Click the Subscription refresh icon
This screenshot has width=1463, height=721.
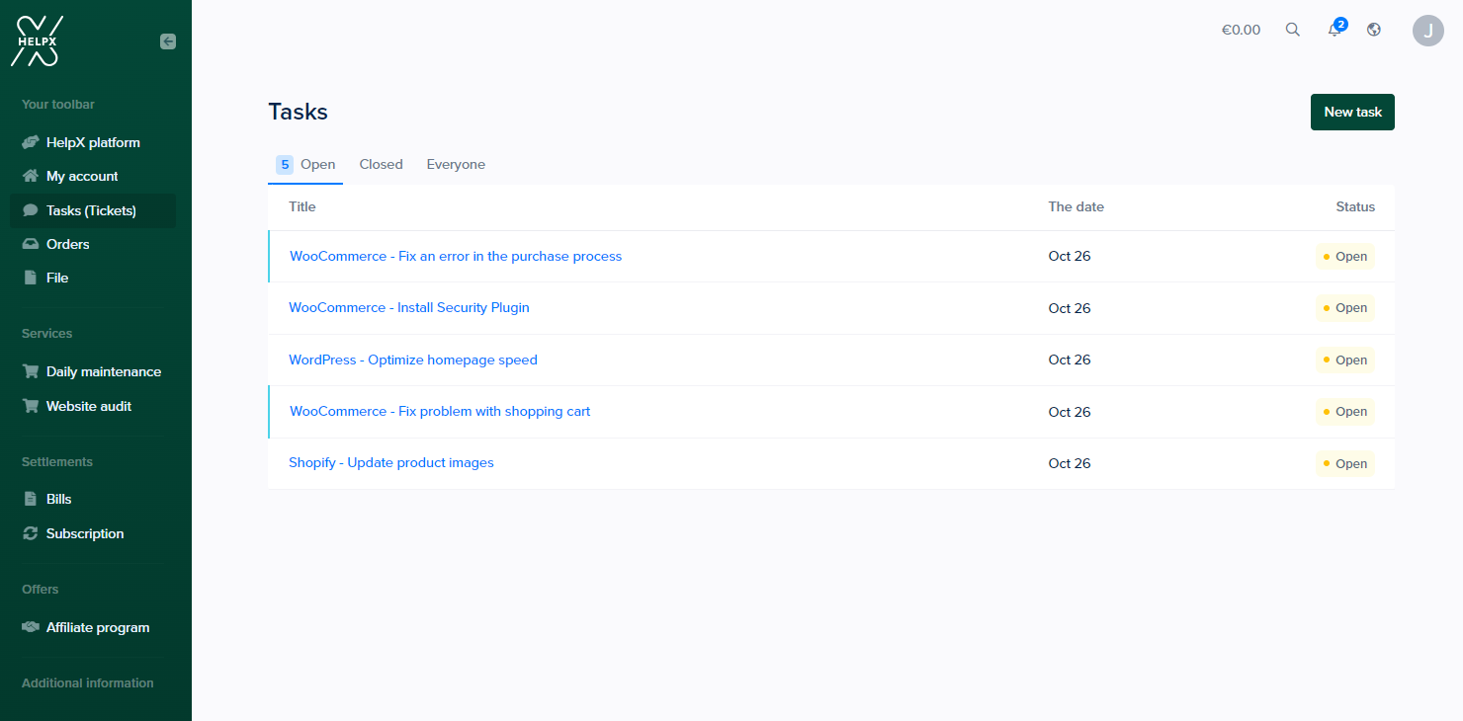(31, 533)
